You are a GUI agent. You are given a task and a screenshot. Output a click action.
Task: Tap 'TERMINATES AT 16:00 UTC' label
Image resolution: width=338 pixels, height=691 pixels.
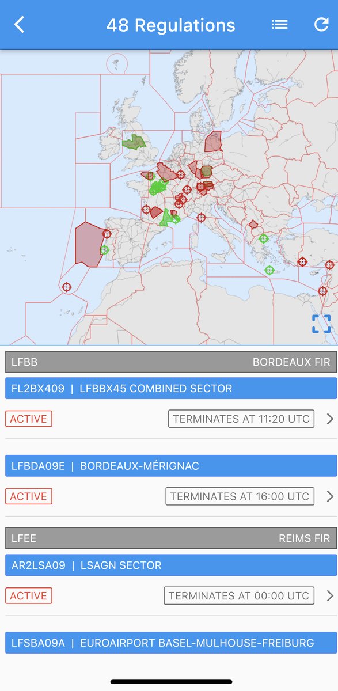(x=240, y=496)
